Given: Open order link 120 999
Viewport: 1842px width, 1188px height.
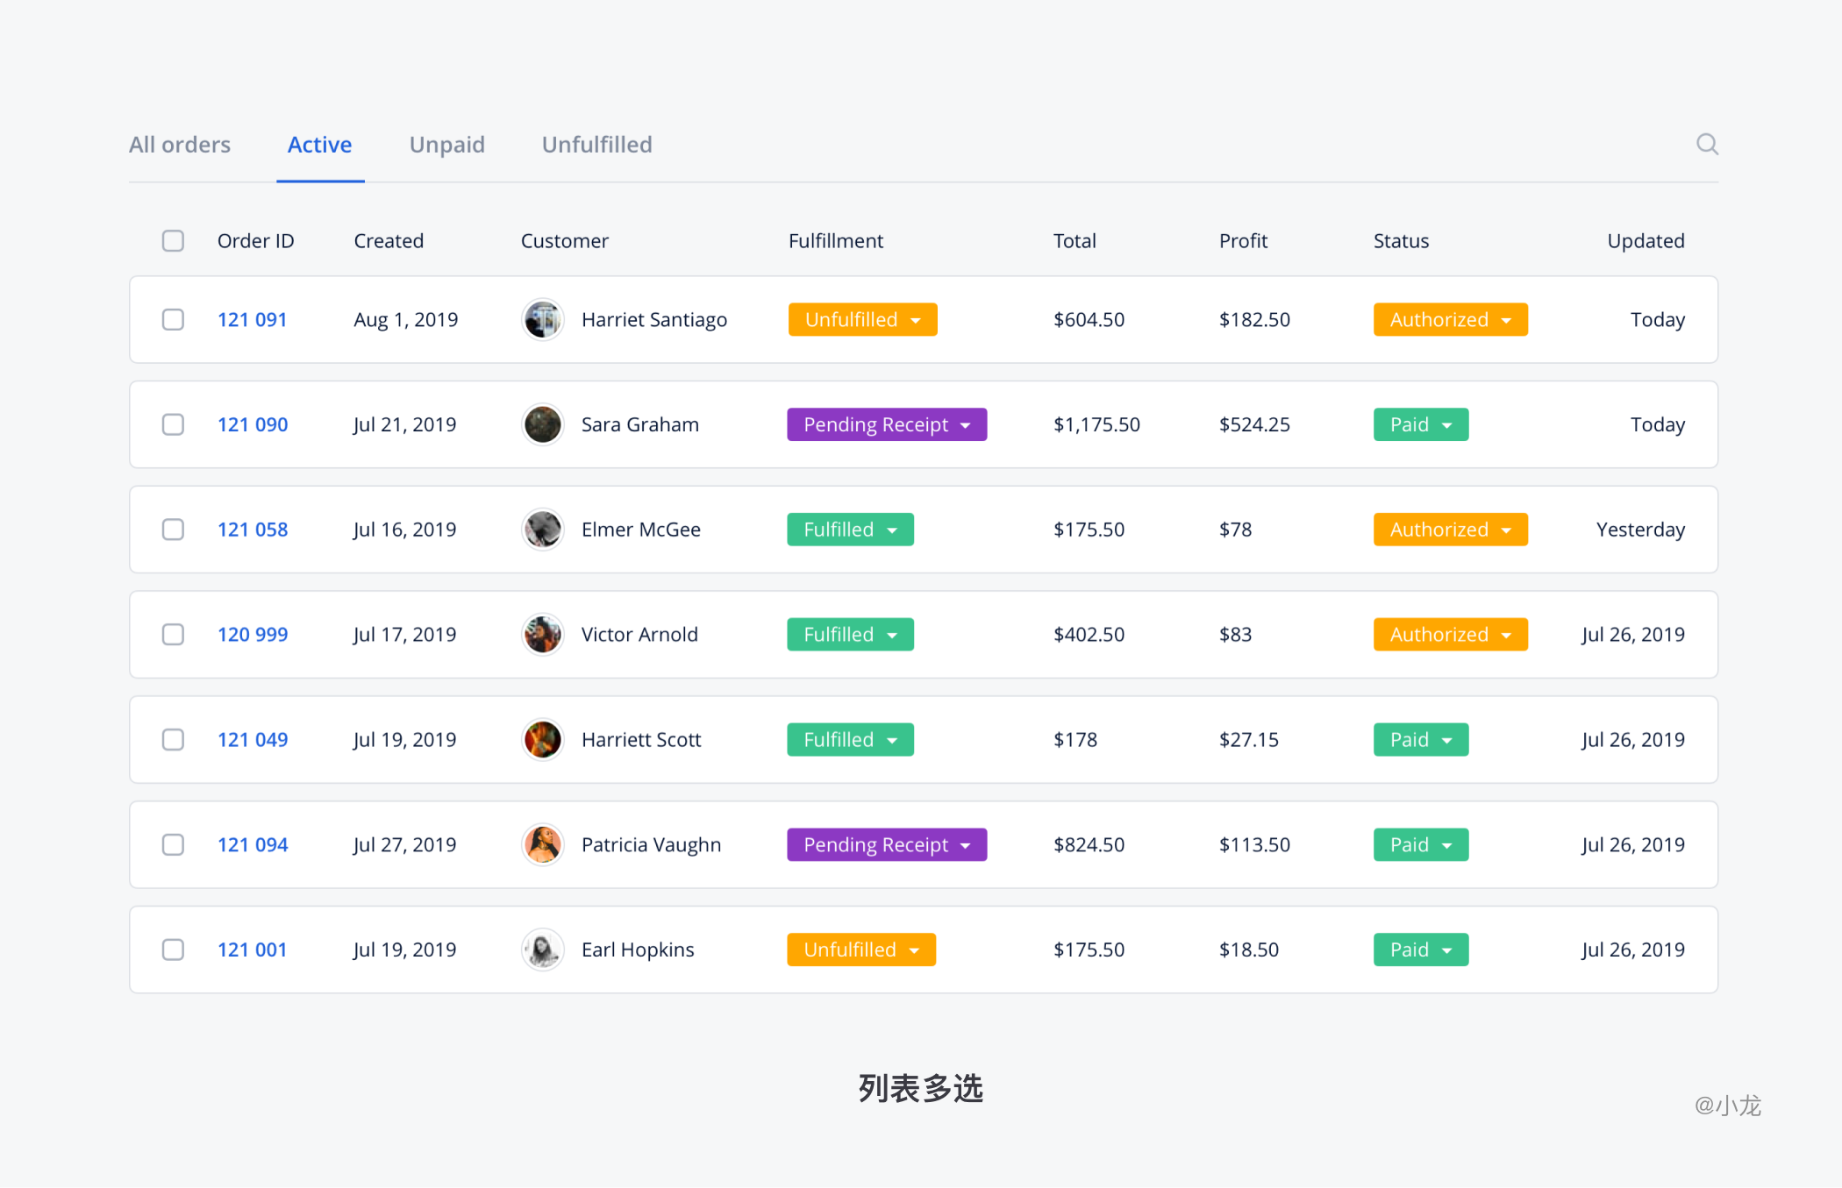Looking at the screenshot, I should click(x=253, y=635).
